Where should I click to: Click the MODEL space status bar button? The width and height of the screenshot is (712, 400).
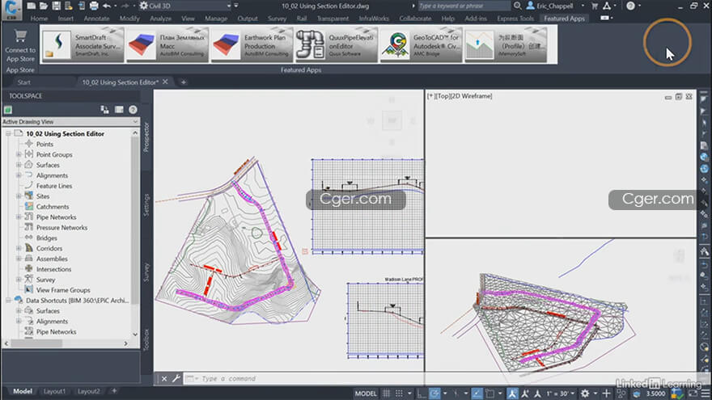point(366,394)
